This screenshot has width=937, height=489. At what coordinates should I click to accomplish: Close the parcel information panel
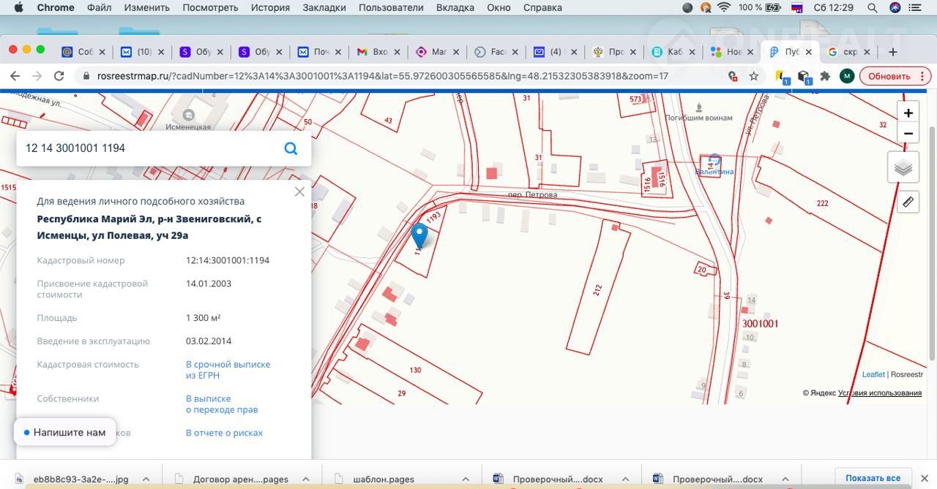(299, 192)
